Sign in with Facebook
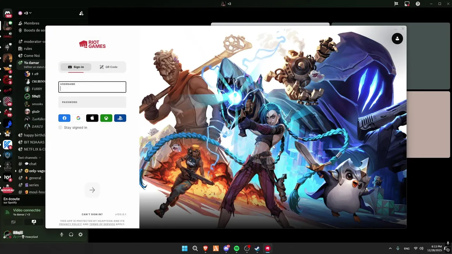Screen dimensions: 452x254 pos(64,118)
